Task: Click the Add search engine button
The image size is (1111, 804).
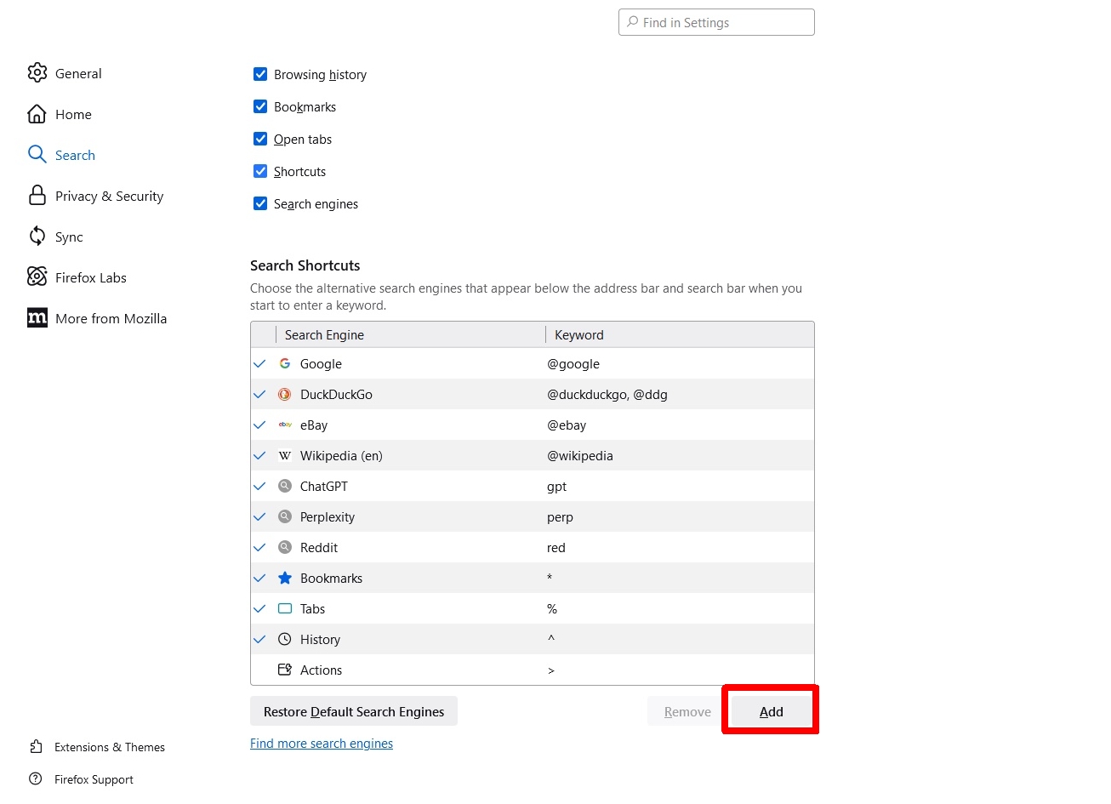Action: point(771,711)
